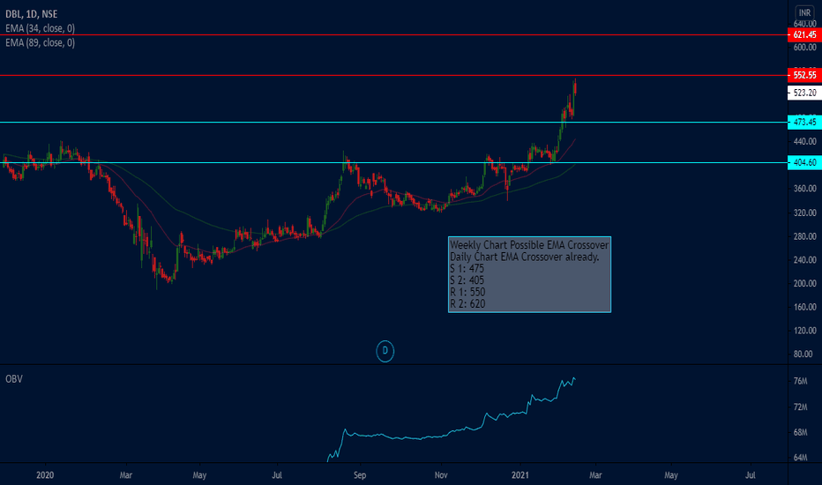This screenshot has width=822, height=485.
Task: Click the 473.45 cyan price label
Action: pos(804,122)
